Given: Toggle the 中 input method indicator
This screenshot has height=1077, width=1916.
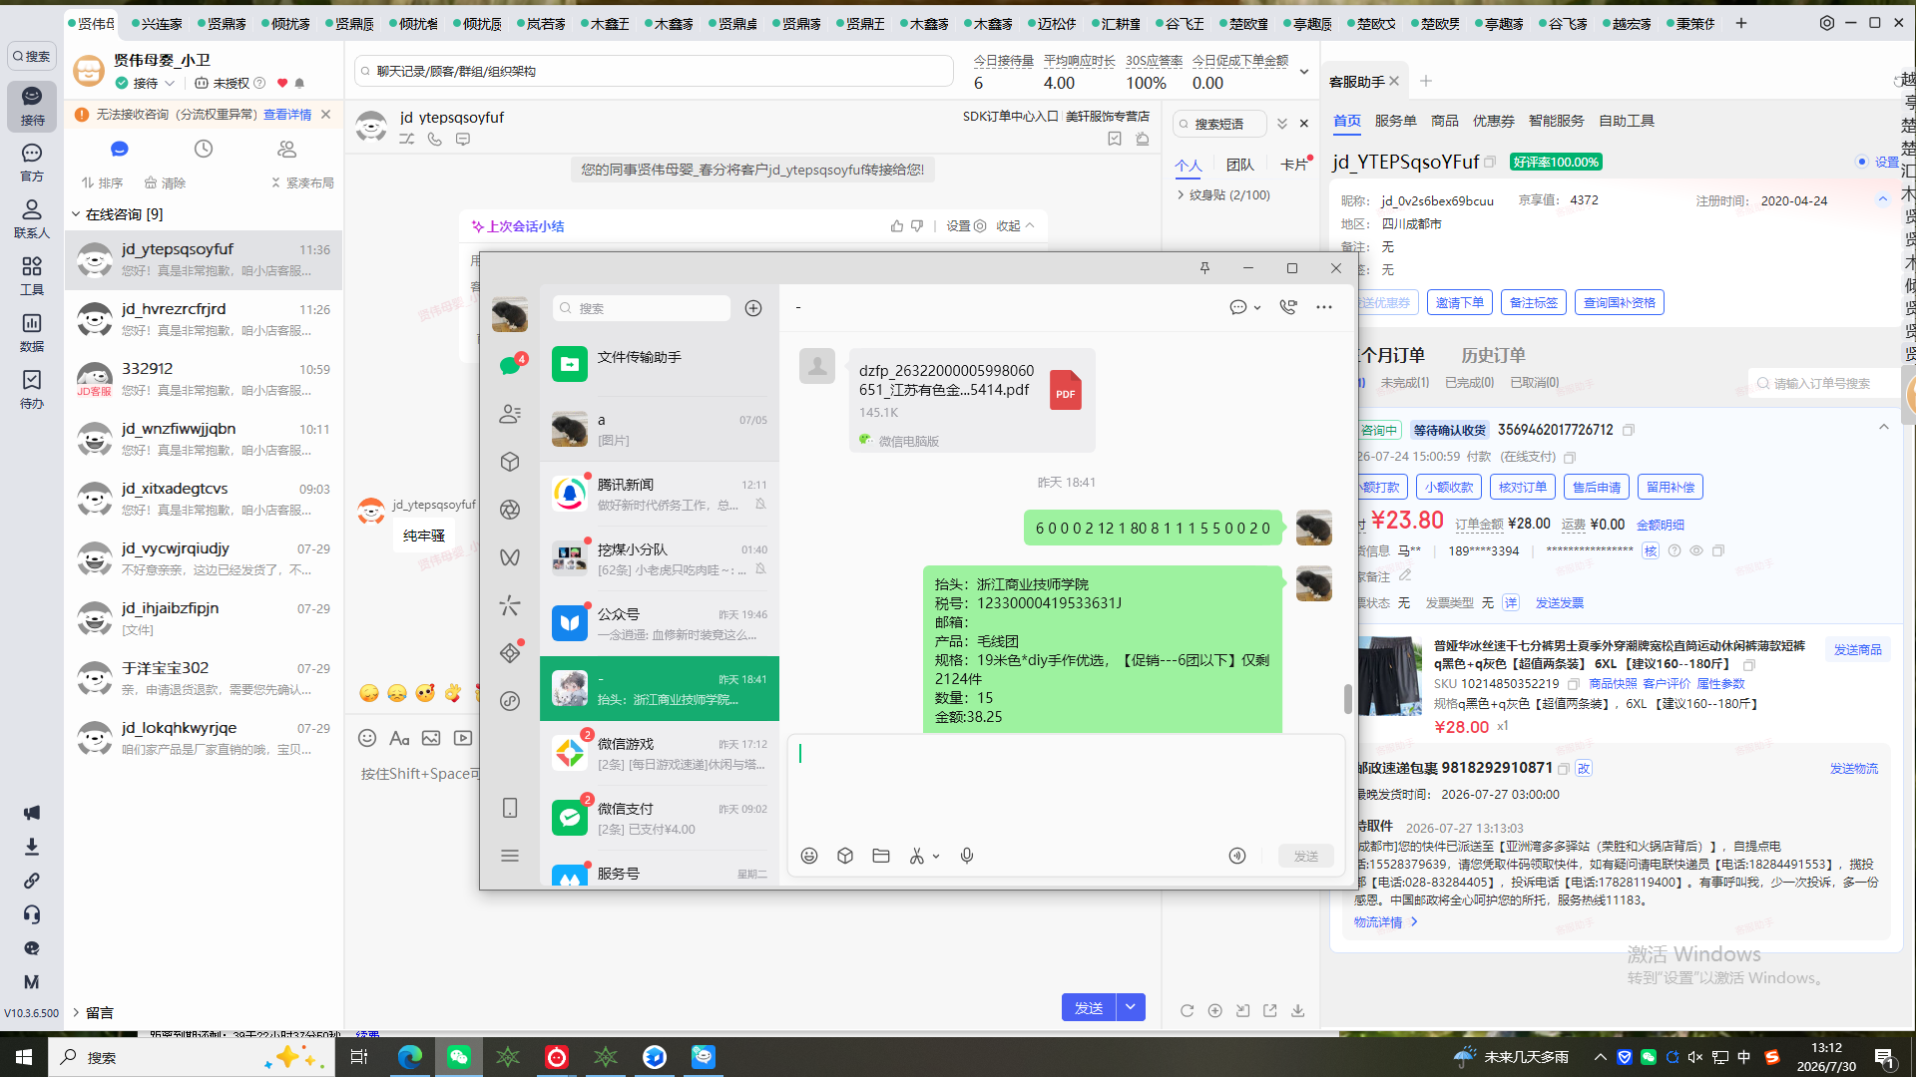Looking at the screenshot, I should pyautogui.click(x=1744, y=1057).
